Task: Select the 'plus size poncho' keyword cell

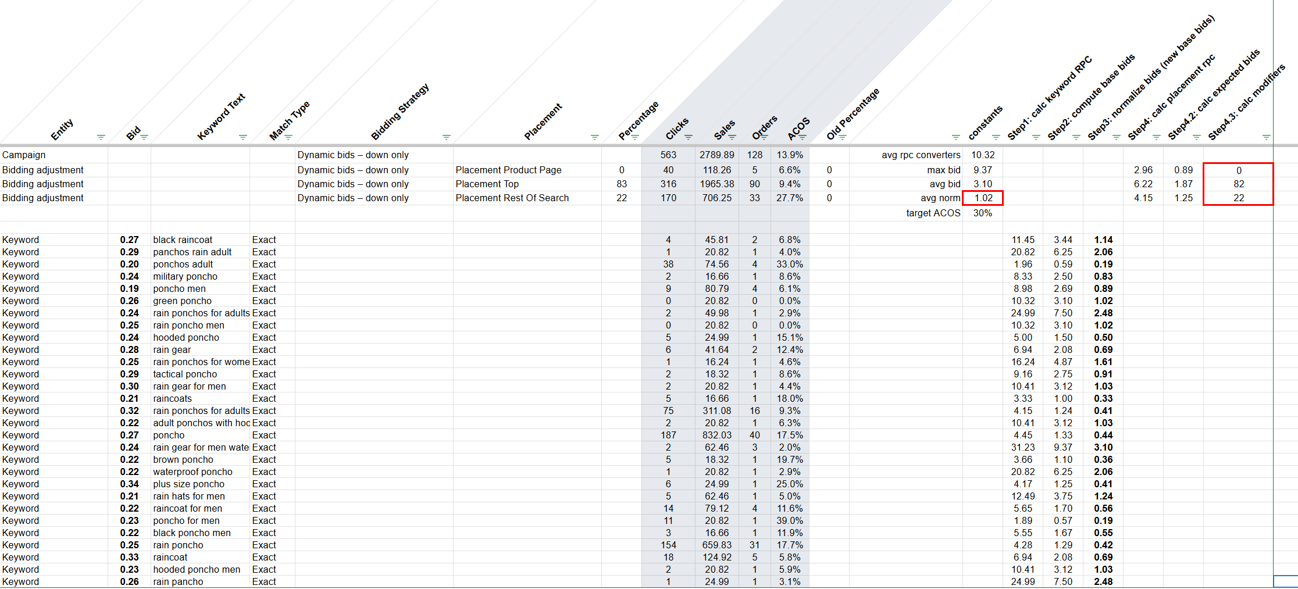Action: [x=200, y=484]
